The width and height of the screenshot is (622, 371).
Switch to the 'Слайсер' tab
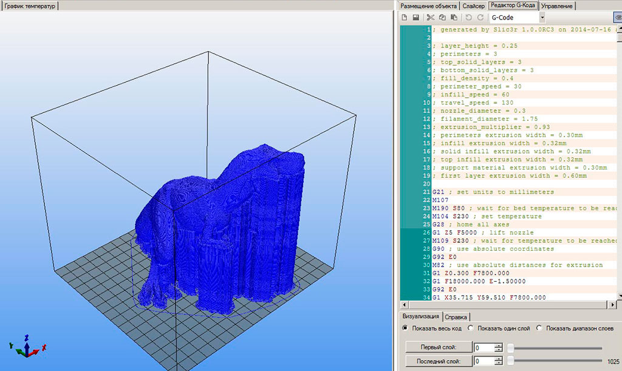[473, 5]
